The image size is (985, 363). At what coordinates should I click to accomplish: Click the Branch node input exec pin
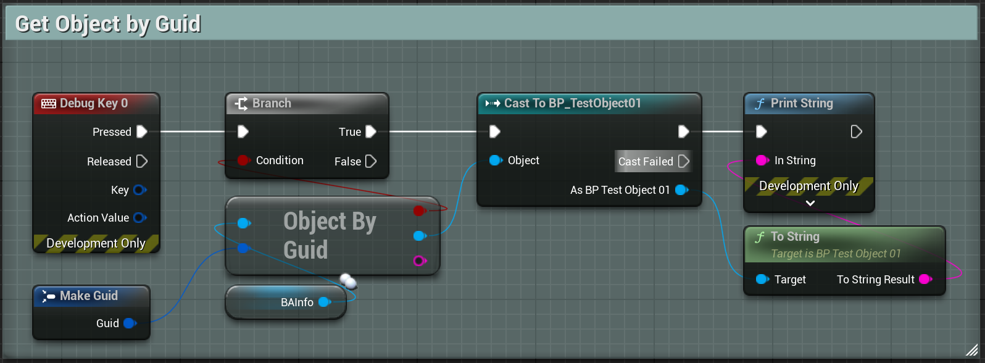243,131
